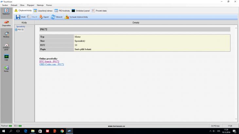Click Export toolbar button
Image resolution: width=239 pixels, height=134 pixels.
coord(44,17)
